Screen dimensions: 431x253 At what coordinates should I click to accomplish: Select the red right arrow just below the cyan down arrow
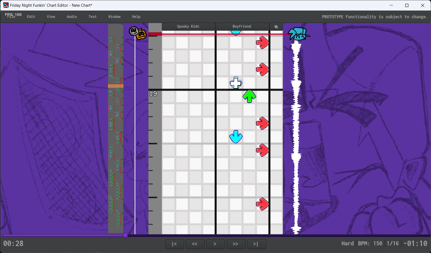point(262,150)
